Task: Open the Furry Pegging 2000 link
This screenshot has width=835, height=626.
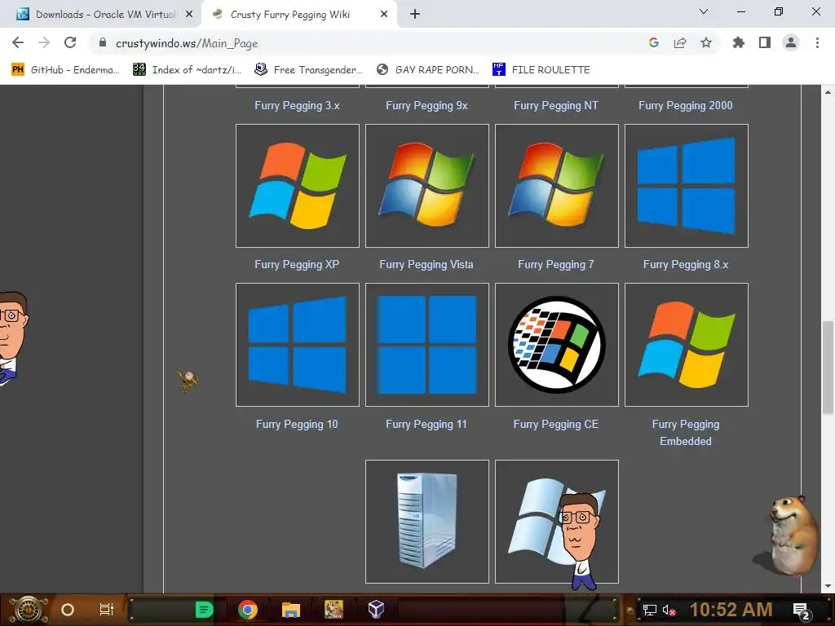Action: (686, 105)
